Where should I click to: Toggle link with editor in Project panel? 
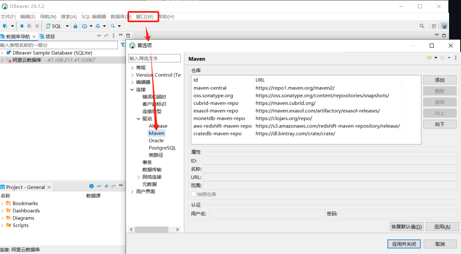114,186
